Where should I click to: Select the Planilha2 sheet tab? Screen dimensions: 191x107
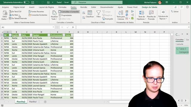point(21,102)
